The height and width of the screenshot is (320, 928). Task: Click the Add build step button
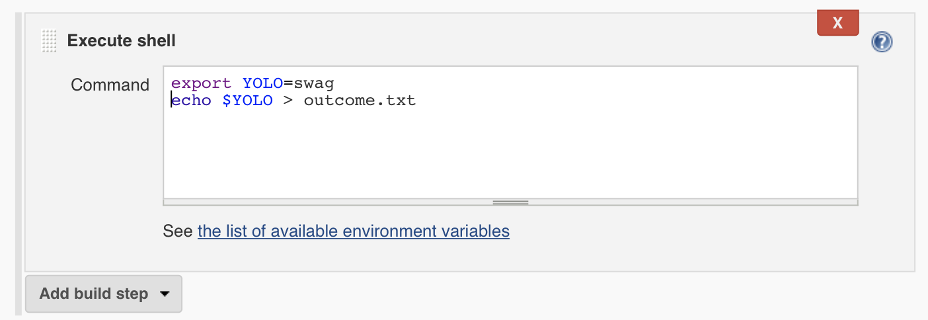tap(104, 294)
